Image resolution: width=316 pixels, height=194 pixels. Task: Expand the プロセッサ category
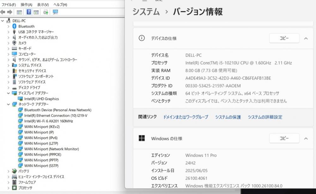pos(8,188)
